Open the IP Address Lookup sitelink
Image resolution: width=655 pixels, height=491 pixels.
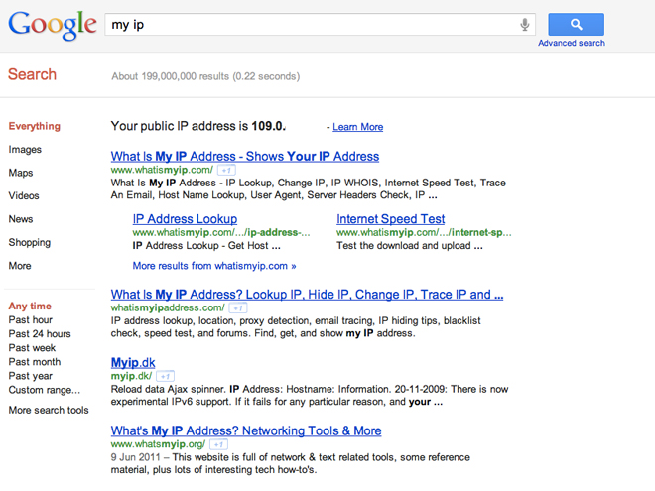(185, 219)
